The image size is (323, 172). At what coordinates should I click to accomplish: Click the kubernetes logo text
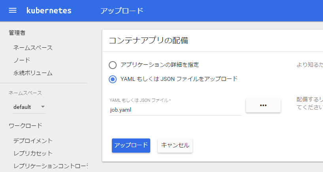pyautogui.click(x=49, y=11)
